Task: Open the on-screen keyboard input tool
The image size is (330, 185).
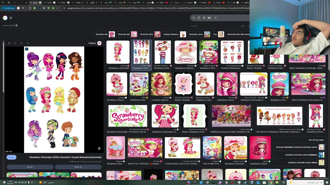Action: tap(209, 18)
